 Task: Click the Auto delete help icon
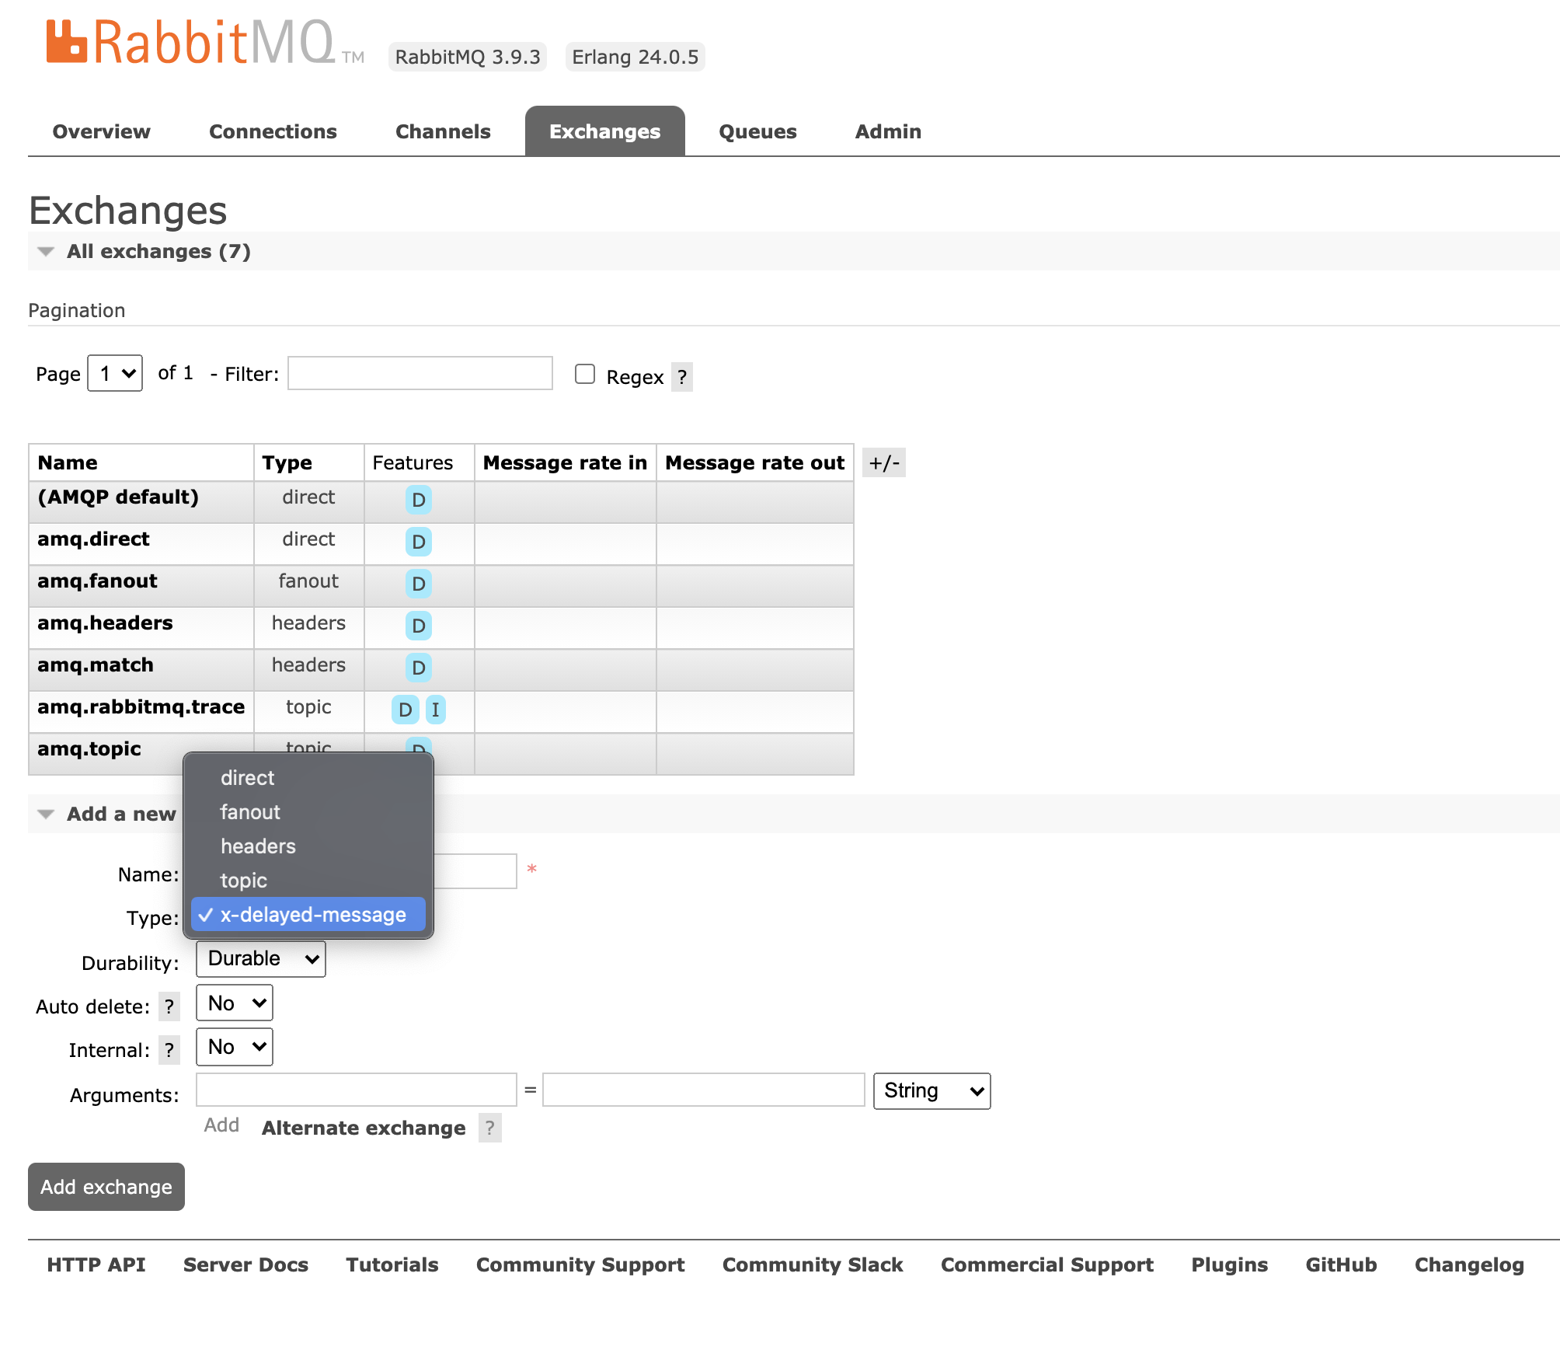169,1007
